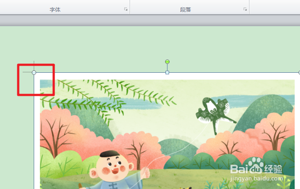
Task: Click the 段落 group label
Action: coord(186,10)
